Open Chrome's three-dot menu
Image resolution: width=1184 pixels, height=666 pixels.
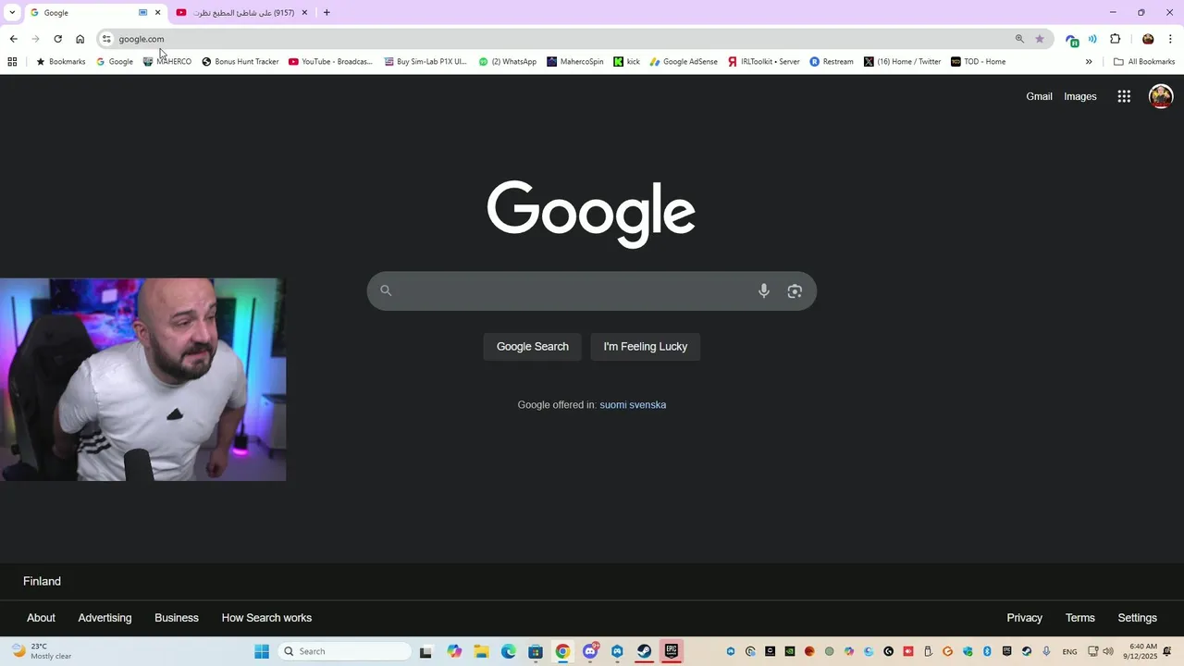1170,39
